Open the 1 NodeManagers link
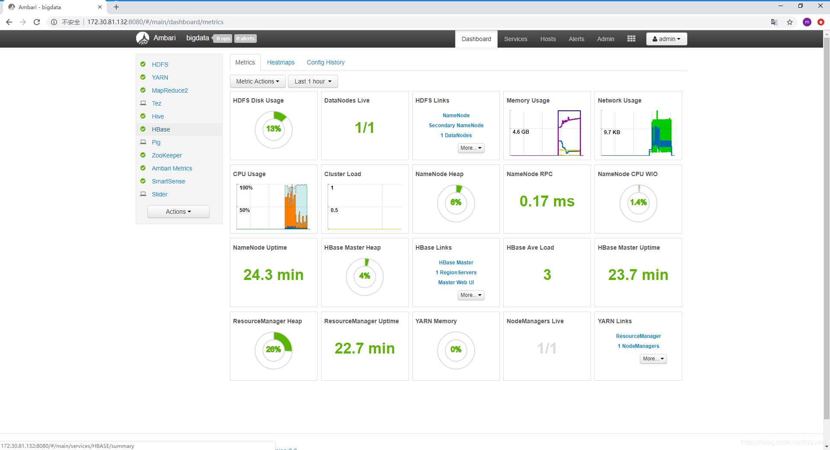Screen dimensions: 830x450 point(638,346)
